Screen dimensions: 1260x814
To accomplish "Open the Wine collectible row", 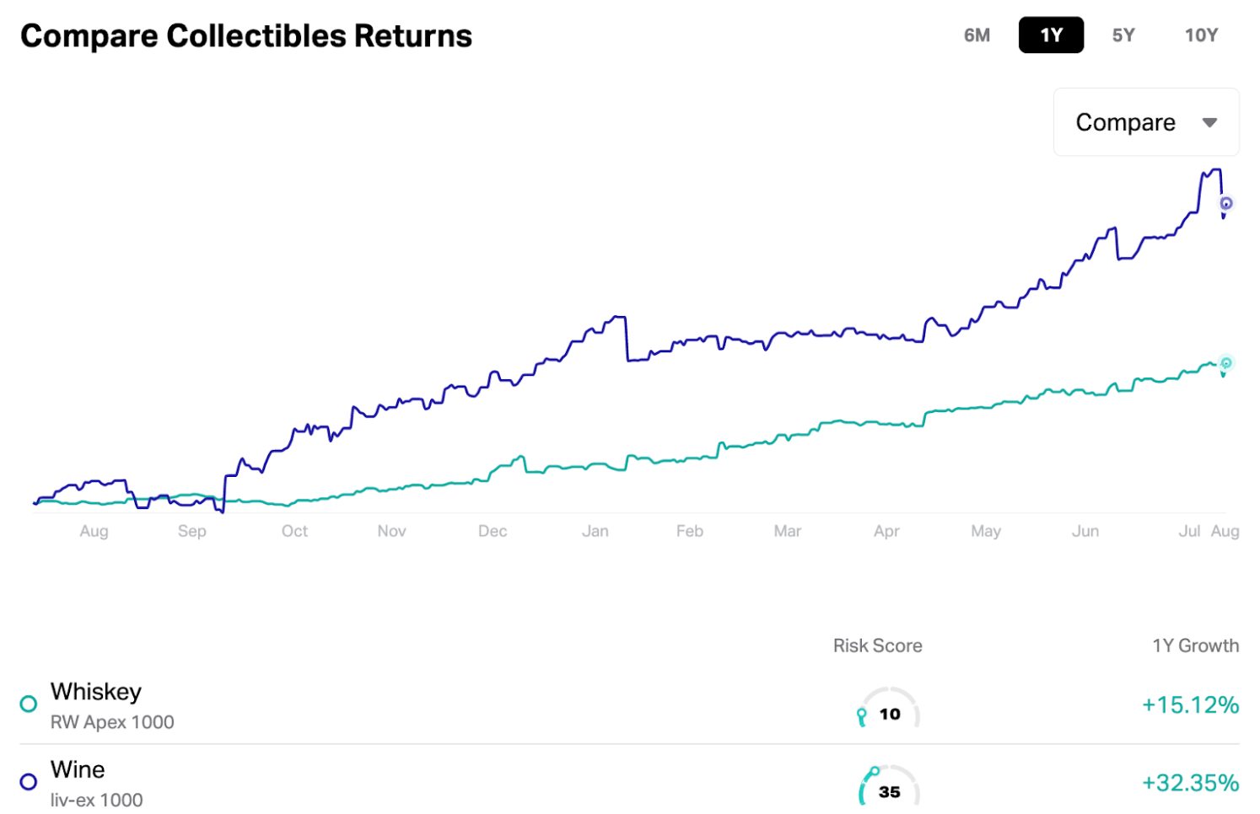I will (x=78, y=769).
